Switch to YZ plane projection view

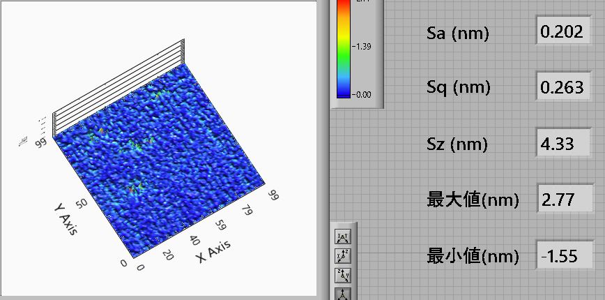click(x=344, y=275)
